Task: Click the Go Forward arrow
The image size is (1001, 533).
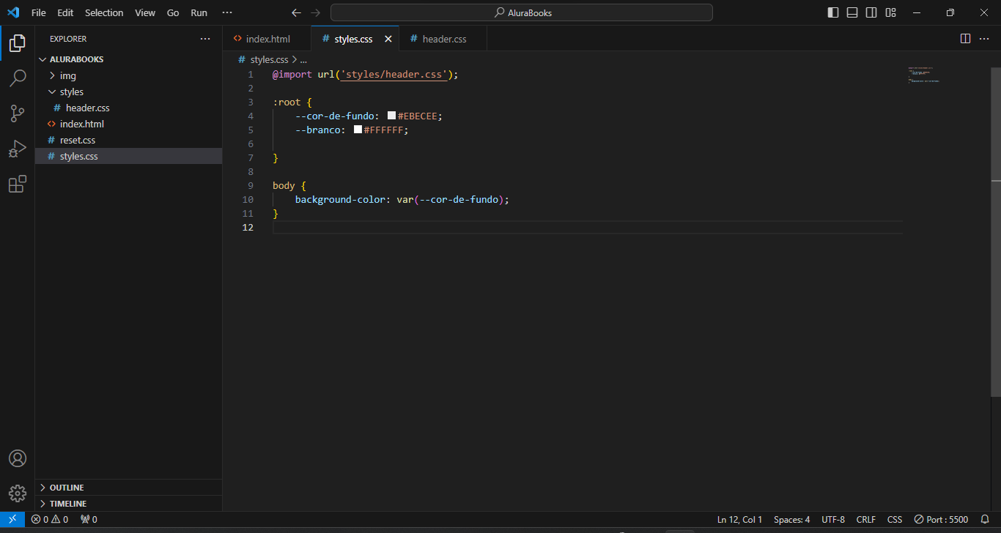Action: (x=315, y=12)
